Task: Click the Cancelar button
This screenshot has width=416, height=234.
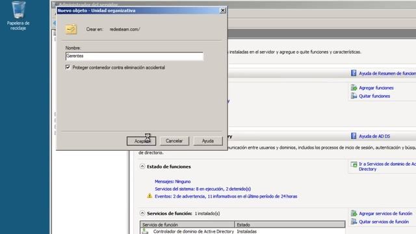Action: click(174, 141)
